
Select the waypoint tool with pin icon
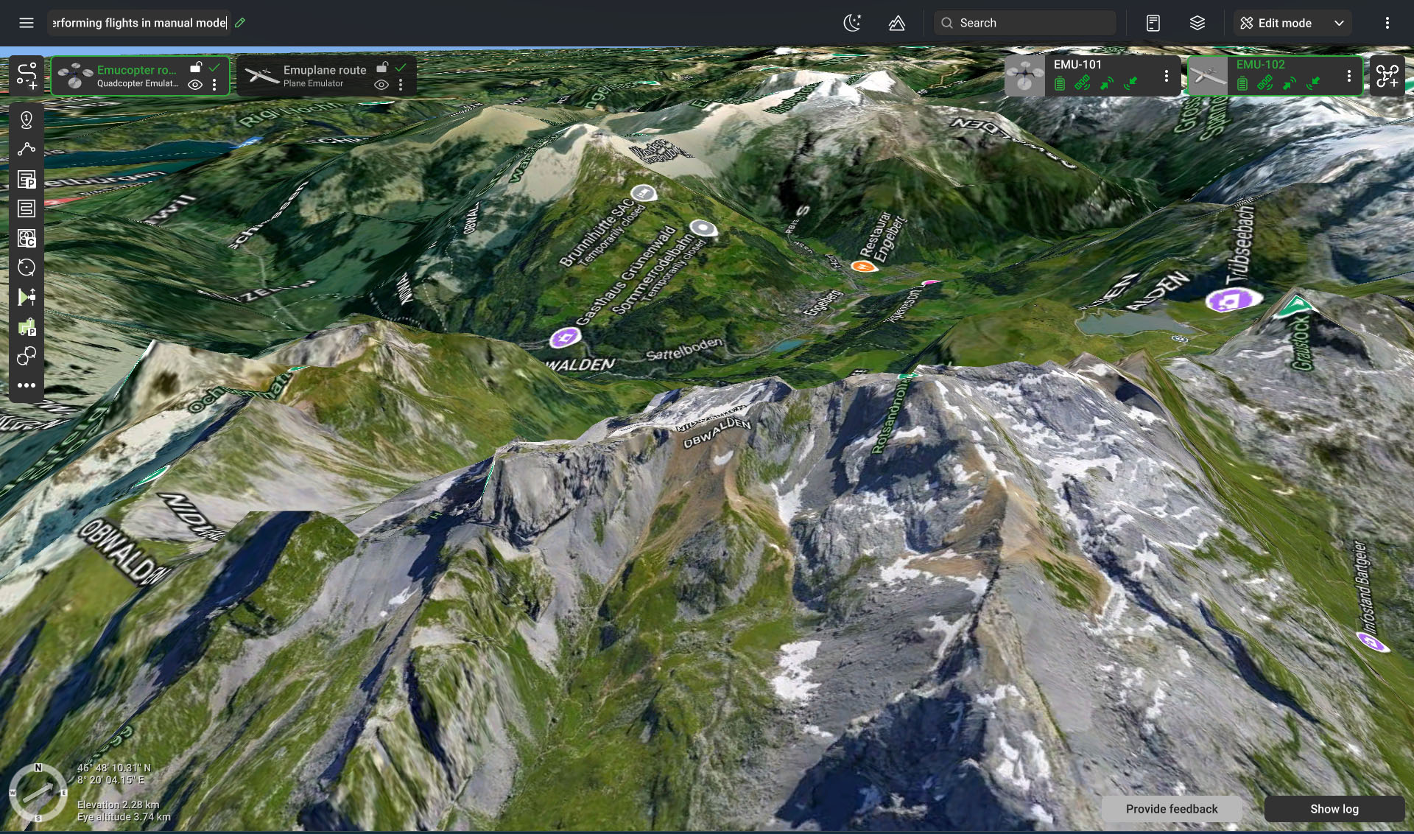tap(27, 119)
